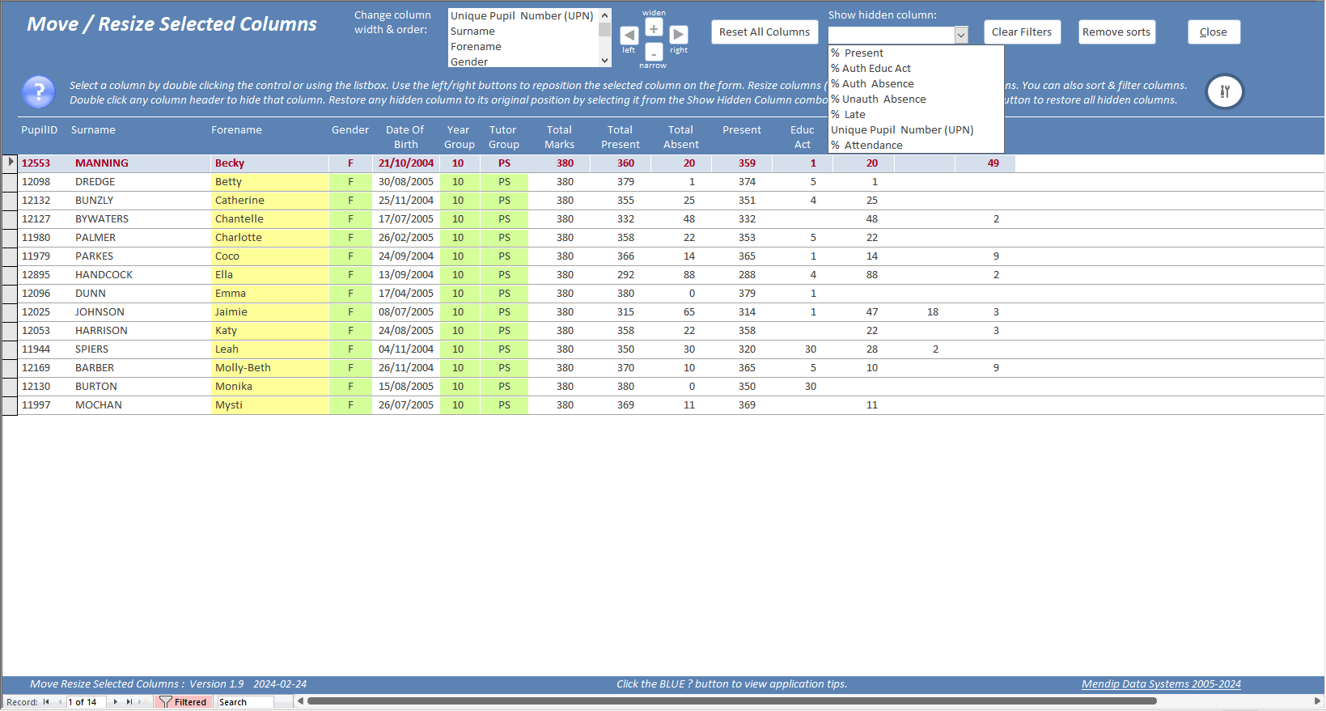
Task: Click the Tutor Group column header
Action: 503,138
